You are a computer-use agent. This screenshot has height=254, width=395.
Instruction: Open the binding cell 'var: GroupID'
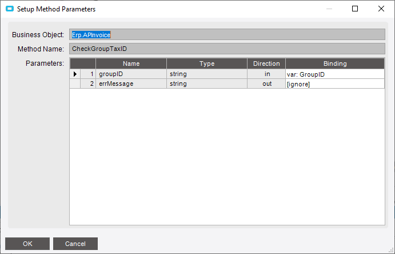tap(335, 74)
